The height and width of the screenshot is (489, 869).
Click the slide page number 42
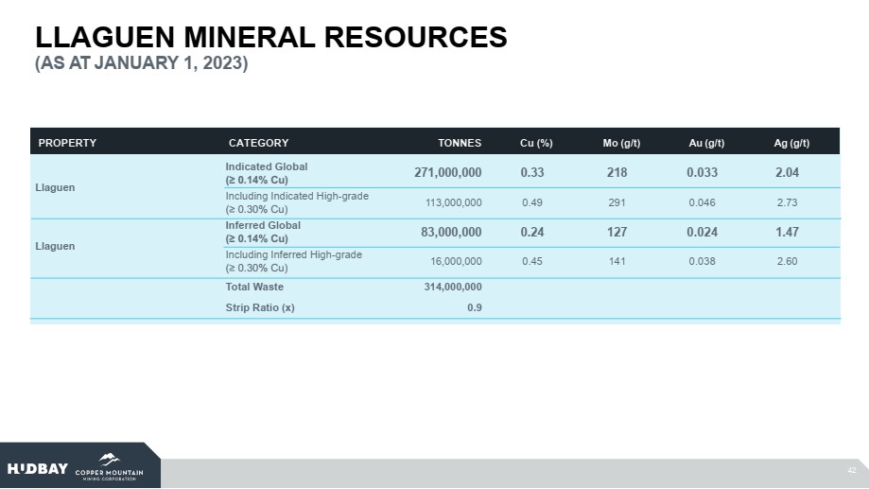(x=851, y=470)
